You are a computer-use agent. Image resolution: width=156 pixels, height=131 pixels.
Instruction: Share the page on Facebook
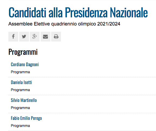(x=13, y=37)
